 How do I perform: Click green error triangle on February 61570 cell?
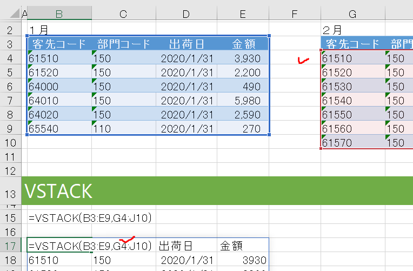point(323,137)
